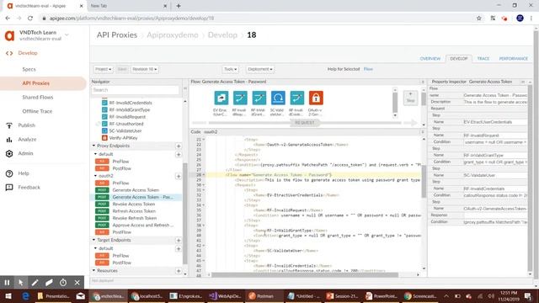
Task: Collapse the Target Endpoints section
Action: pyautogui.click(x=93, y=240)
